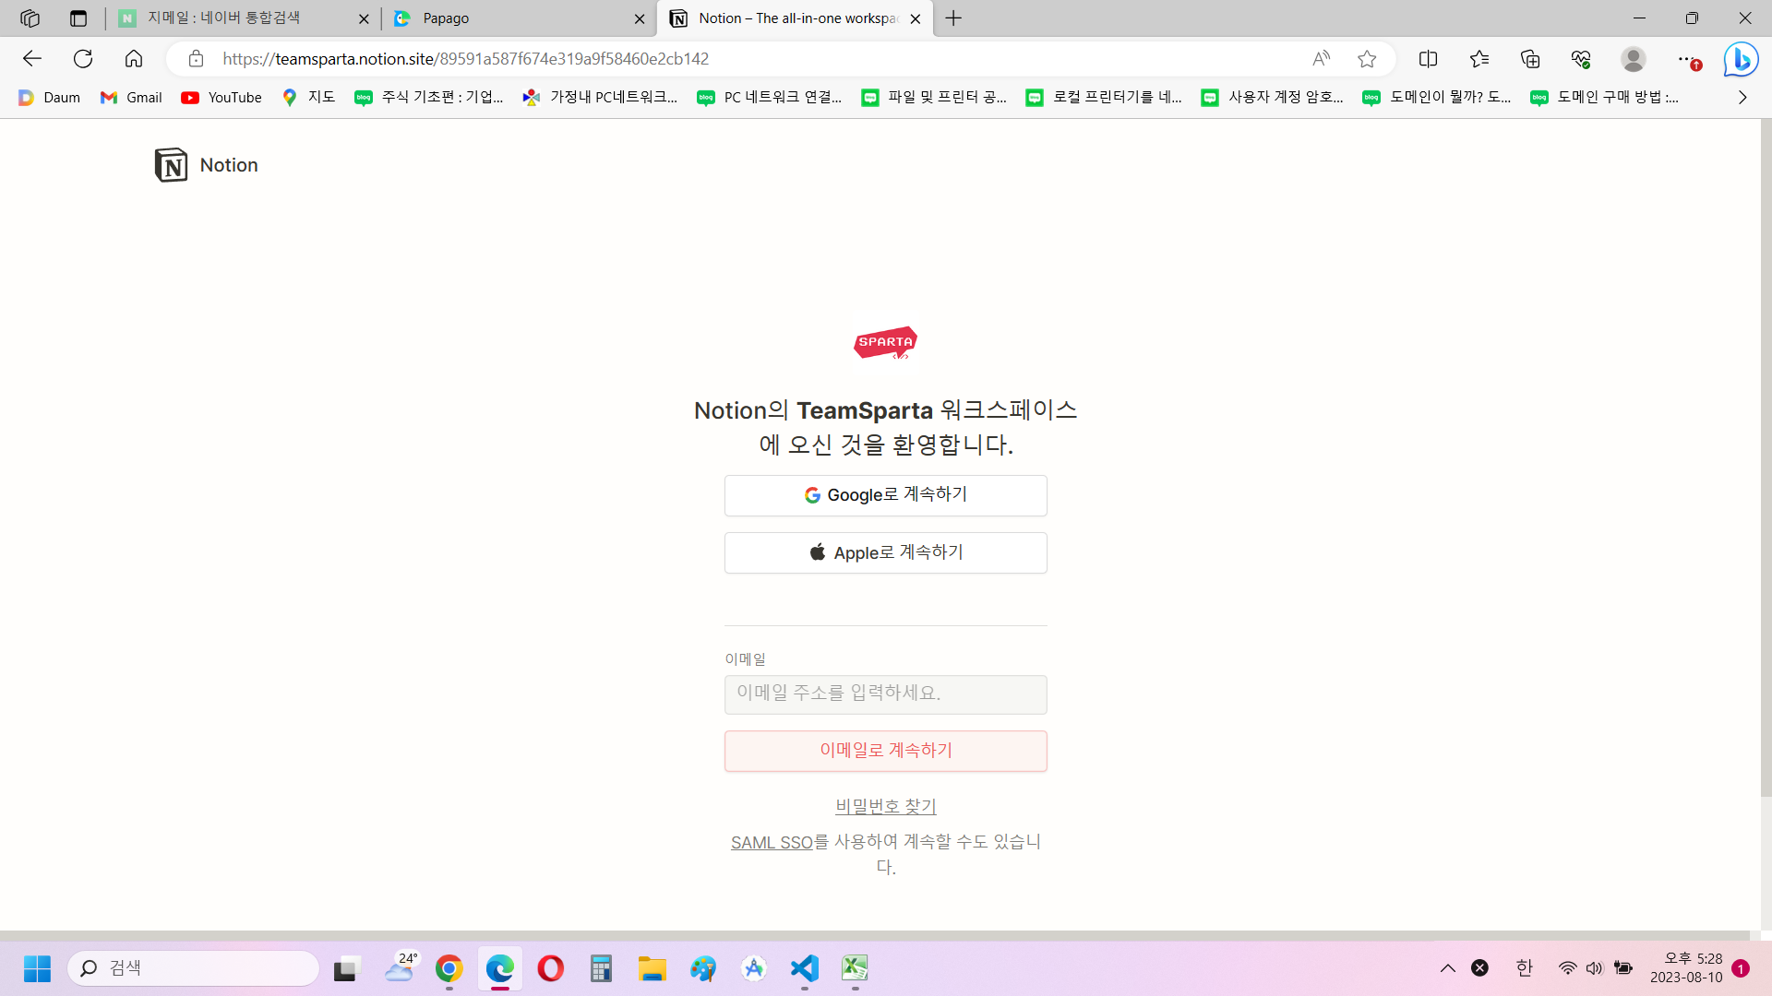Open the Daum bookmark
Viewport: 1772px width, 996px height.
(x=49, y=98)
